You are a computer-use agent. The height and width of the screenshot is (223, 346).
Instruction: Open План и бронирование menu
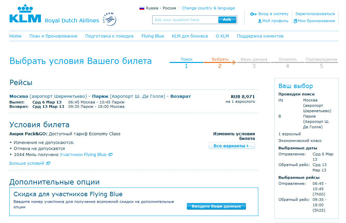(x=54, y=36)
